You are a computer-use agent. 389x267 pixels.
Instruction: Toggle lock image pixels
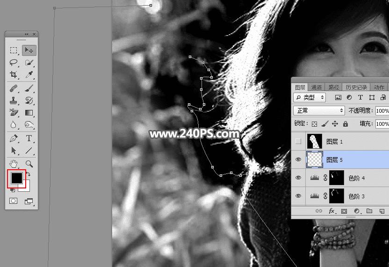coord(324,124)
